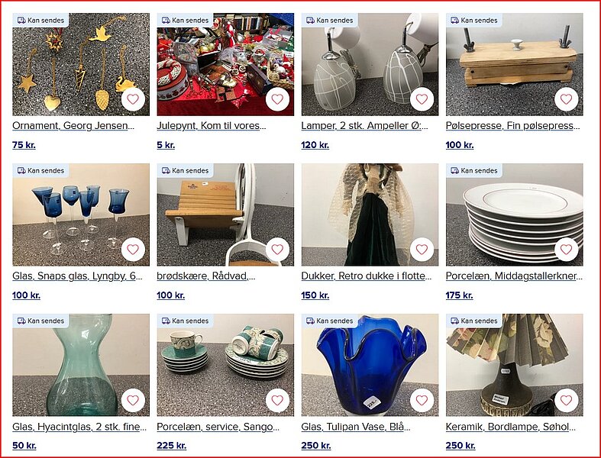The height and width of the screenshot is (458, 601).
Task: Favorite the Sango porcelain service
Action: (277, 400)
